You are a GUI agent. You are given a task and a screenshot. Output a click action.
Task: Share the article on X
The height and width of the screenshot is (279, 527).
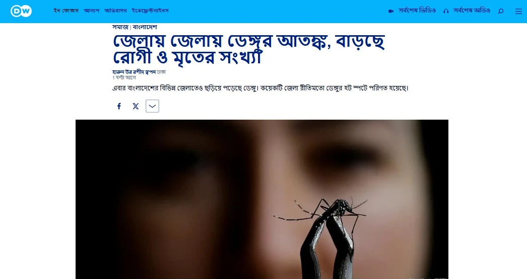(x=136, y=106)
